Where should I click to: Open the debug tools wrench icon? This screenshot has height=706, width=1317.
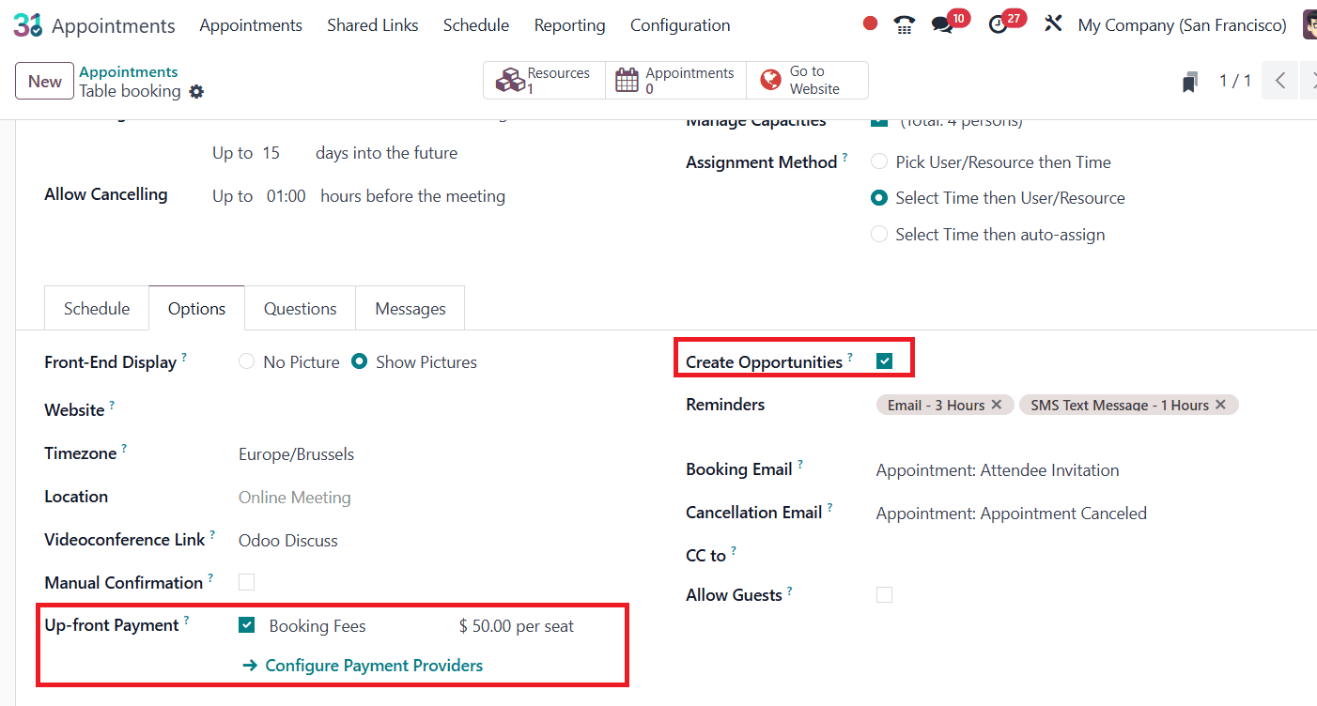click(1053, 24)
